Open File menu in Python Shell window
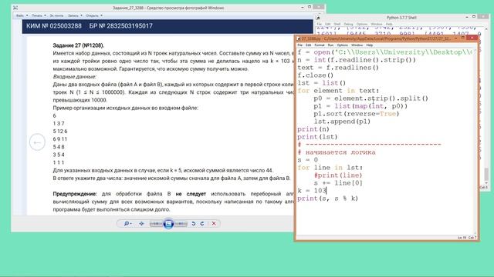The image size is (494, 277). [x=319, y=24]
